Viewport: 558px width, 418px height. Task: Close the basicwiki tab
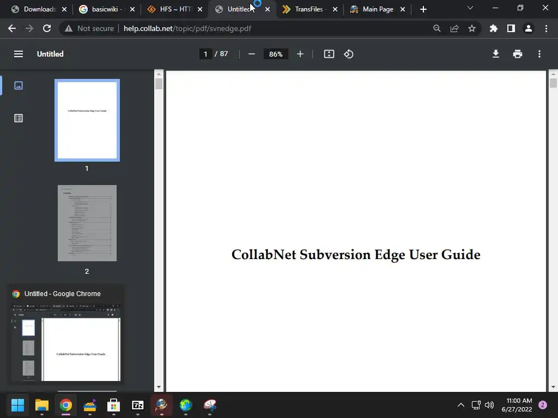point(132,9)
